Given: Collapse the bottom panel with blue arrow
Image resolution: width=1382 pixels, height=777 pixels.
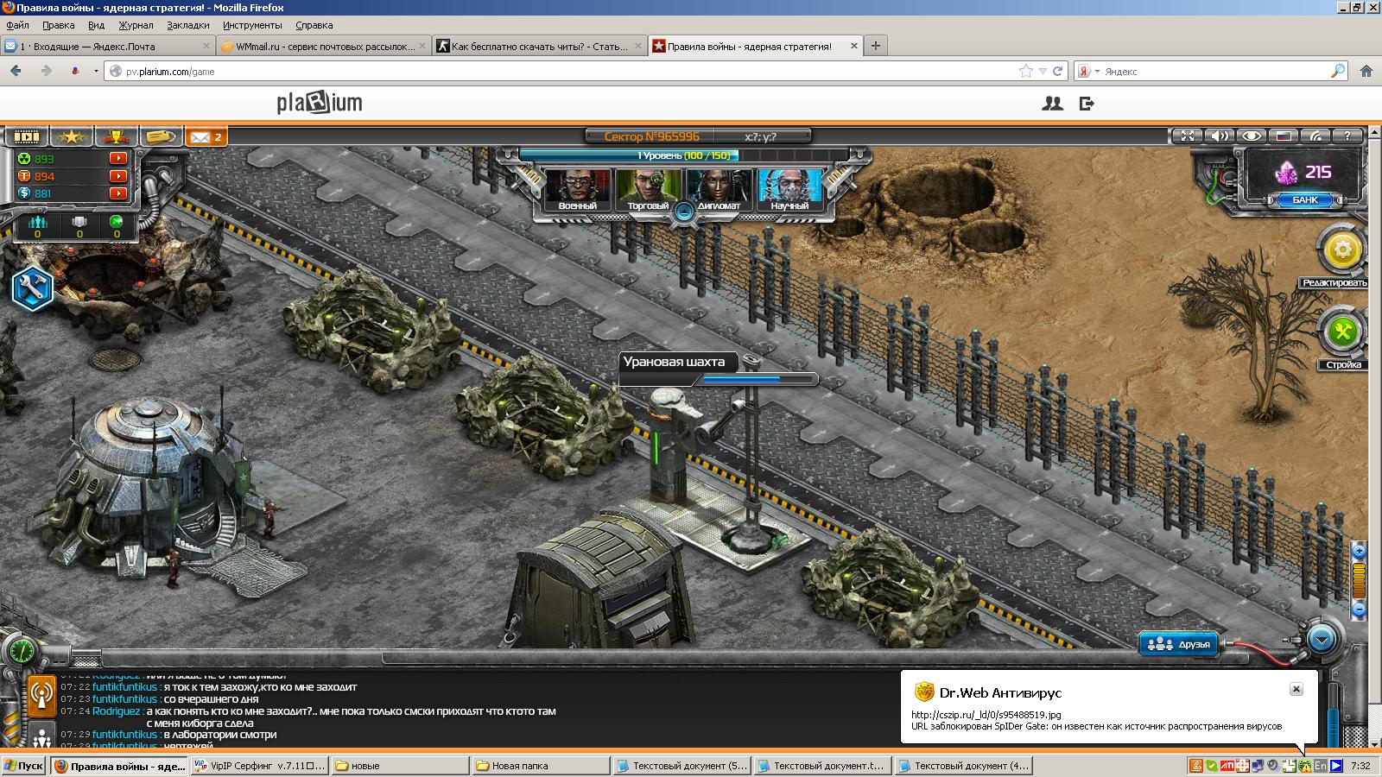Looking at the screenshot, I should pos(1322,640).
